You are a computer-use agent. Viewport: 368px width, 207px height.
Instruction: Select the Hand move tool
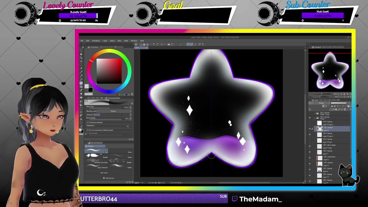81,54
